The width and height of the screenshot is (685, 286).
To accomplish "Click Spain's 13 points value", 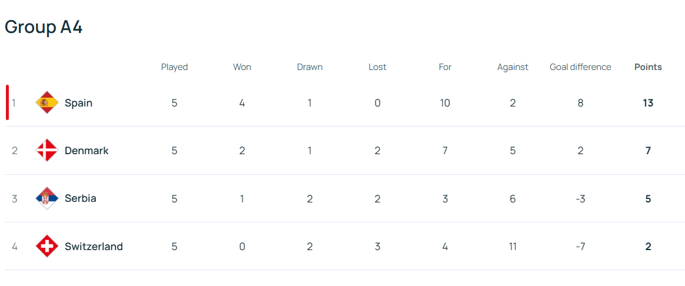I will (x=648, y=103).
